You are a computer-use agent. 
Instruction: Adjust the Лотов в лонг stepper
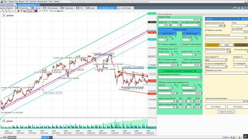tap(167, 40)
